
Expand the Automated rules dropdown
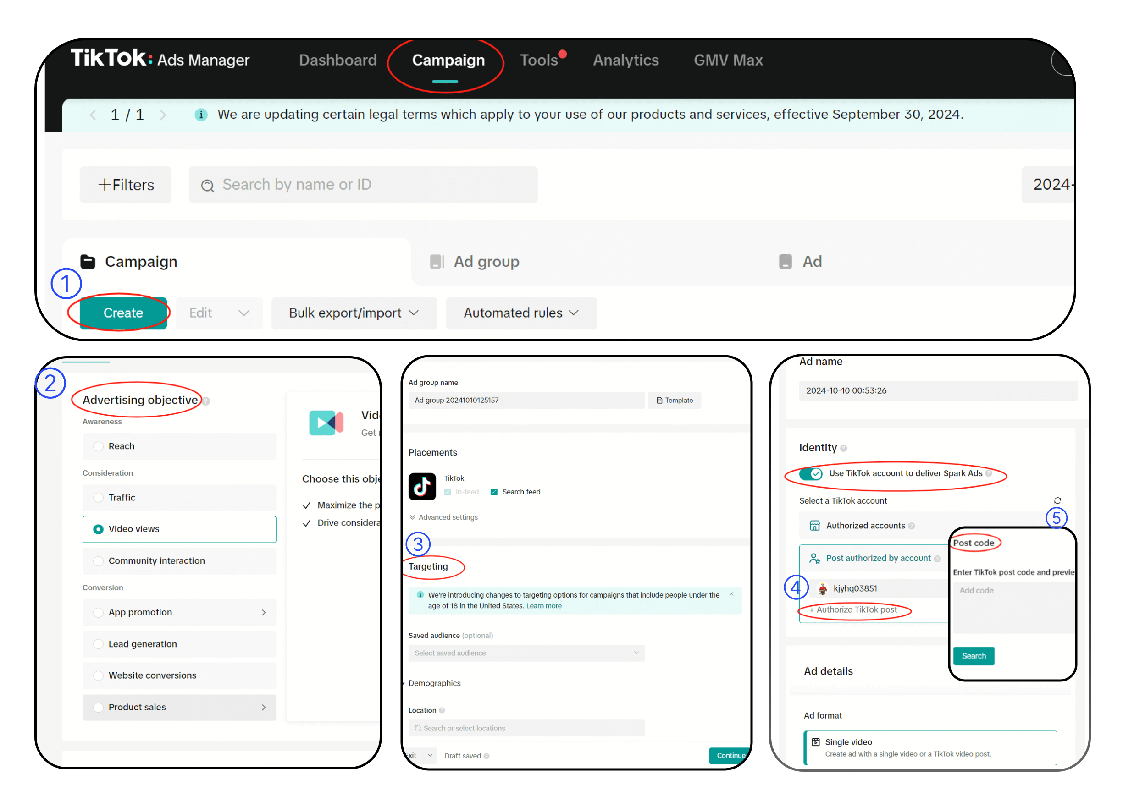[x=521, y=313]
